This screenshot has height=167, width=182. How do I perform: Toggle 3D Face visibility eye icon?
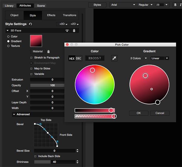[67, 31]
